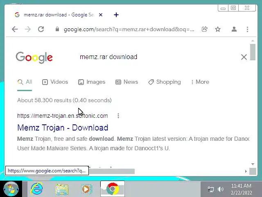The width and height of the screenshot is (262, 197).
Task: Open the network tray icon
Action: coord(211,189)
